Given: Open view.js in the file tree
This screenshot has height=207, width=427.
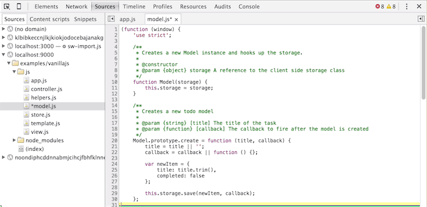Looking at the screenshot, I should [x=40, y=132].
